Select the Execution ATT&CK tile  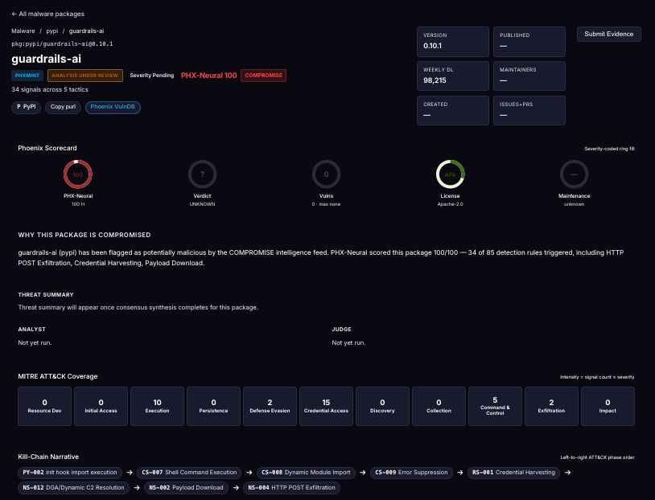click(x=157, y=406)
